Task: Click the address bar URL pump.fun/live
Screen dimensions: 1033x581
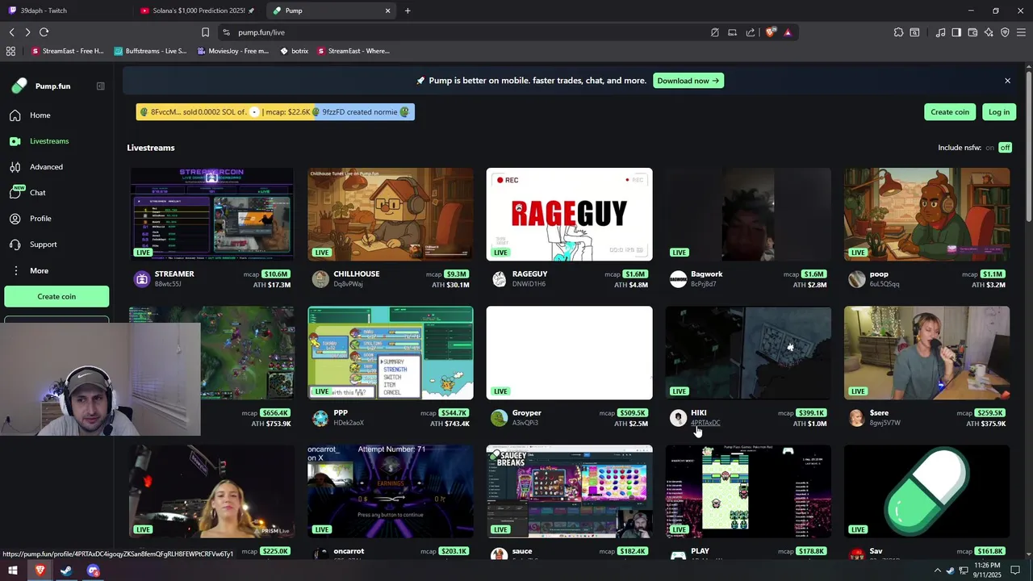Action: pos(261,32)
